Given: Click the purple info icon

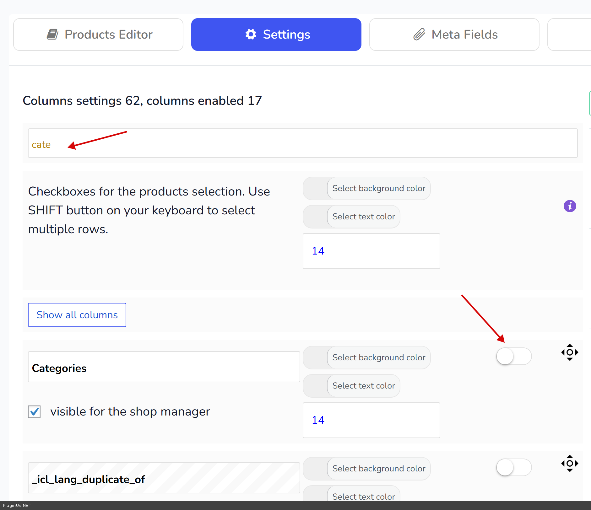Looking at the screenshot, I should [x=570, y=206].
